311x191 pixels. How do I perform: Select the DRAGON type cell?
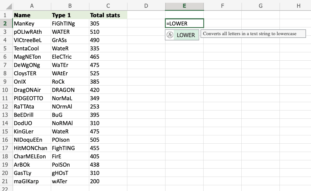pos(70,90)
